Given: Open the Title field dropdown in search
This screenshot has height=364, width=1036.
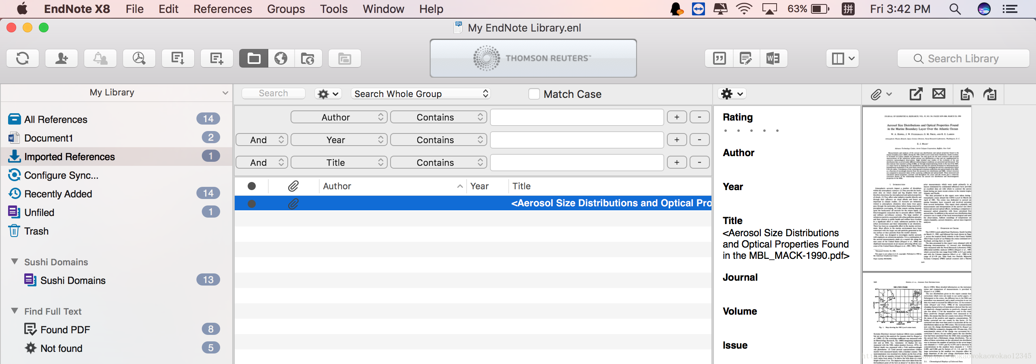Looking at the screenshot, I should click(339, 163).
